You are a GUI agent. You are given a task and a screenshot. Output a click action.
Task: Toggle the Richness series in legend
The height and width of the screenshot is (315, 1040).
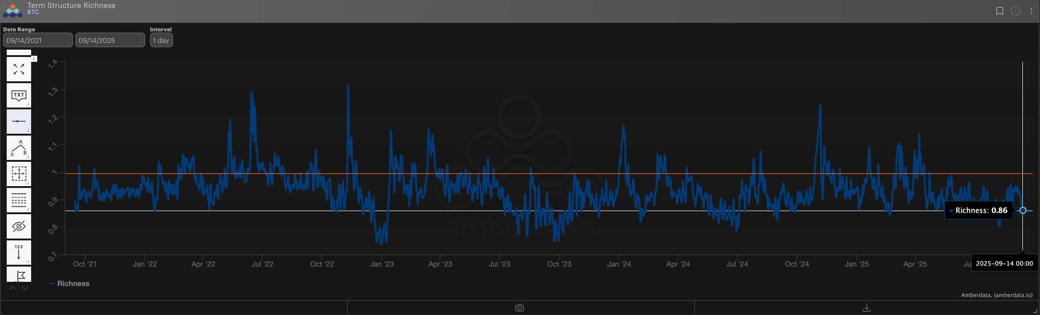[69, 284]
